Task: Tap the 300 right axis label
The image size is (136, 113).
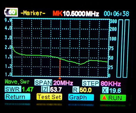Action: click(113, 21)
